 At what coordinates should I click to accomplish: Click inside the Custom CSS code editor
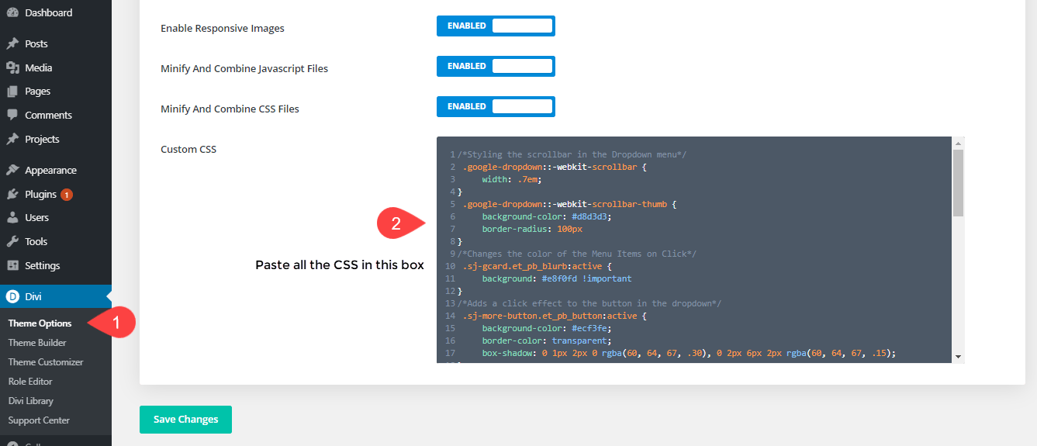[x=694, y=250]
